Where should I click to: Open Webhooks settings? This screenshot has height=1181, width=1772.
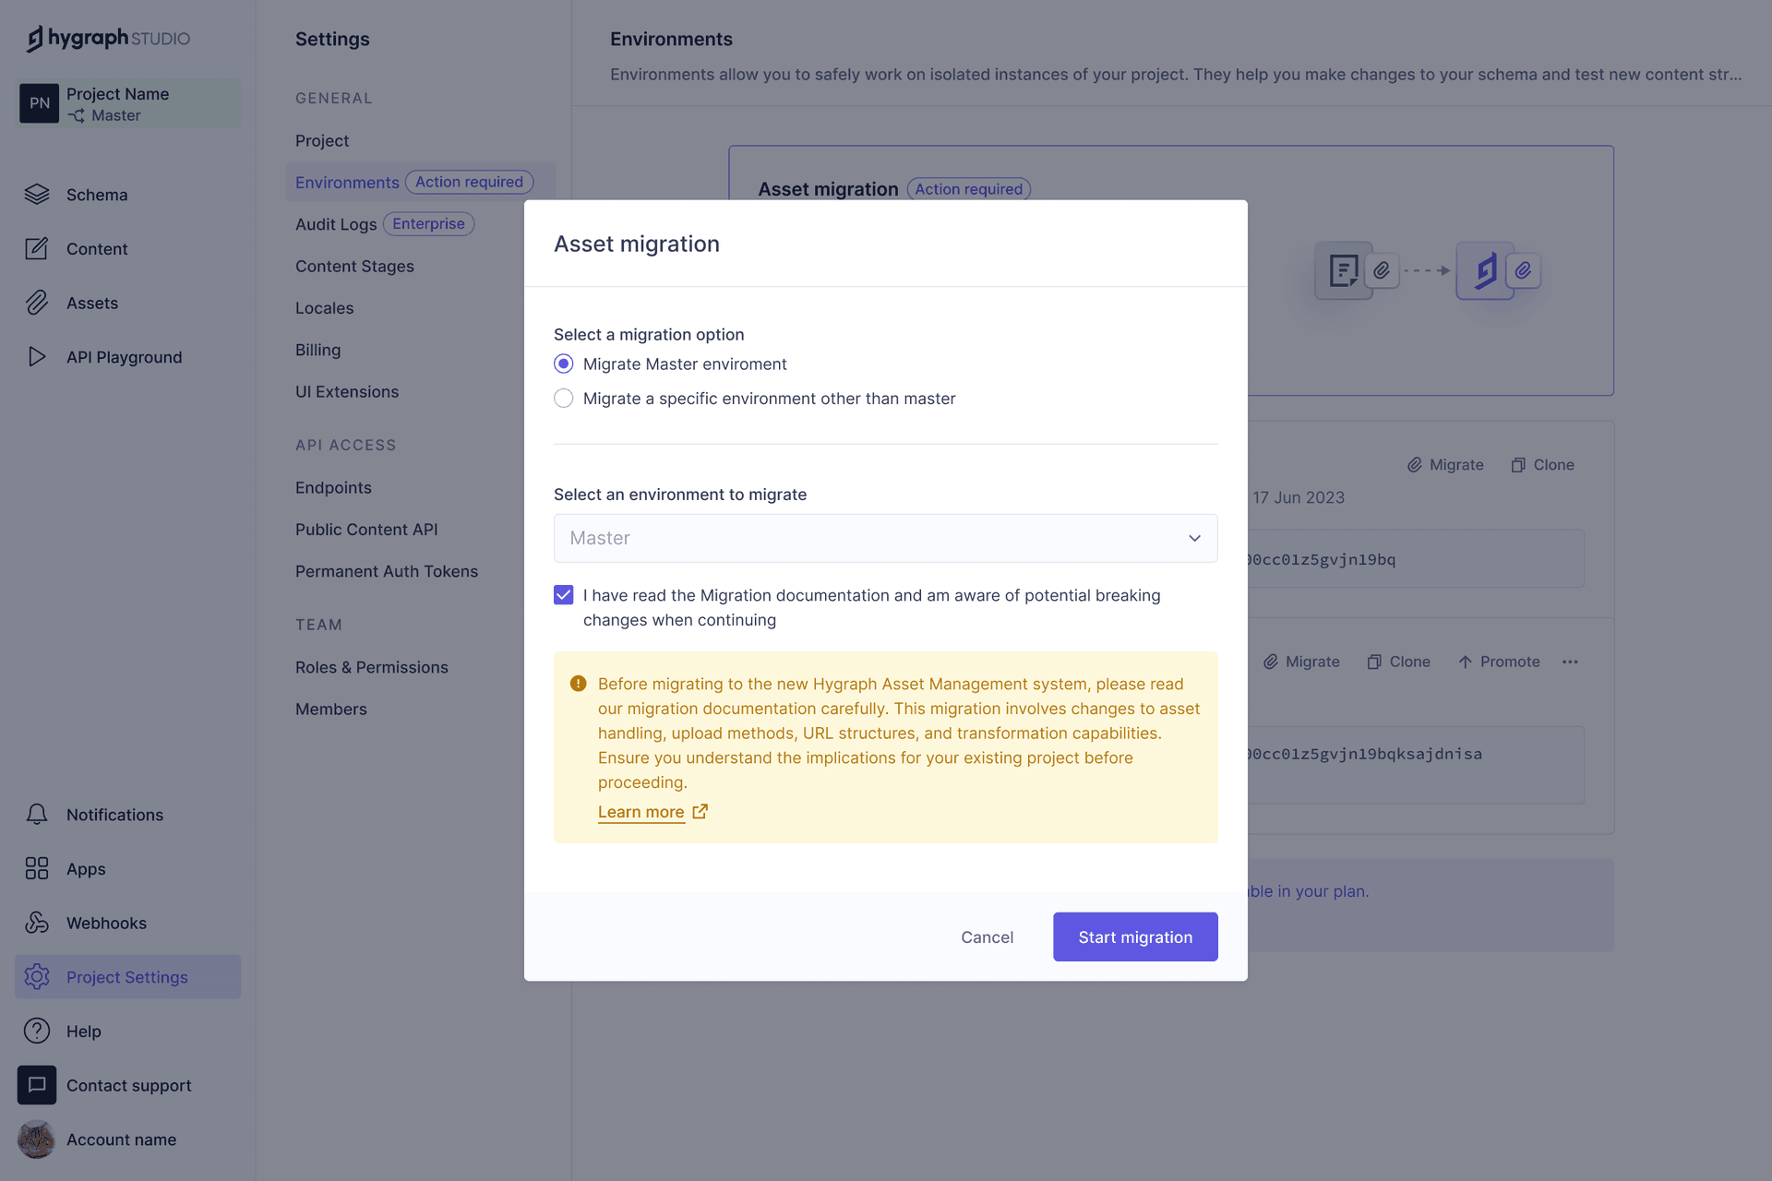104,923
